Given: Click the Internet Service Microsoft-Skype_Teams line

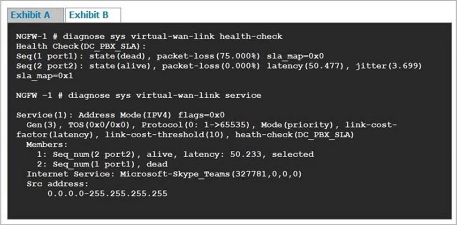Looking at the screenshot, I should [x=164, y=174].
